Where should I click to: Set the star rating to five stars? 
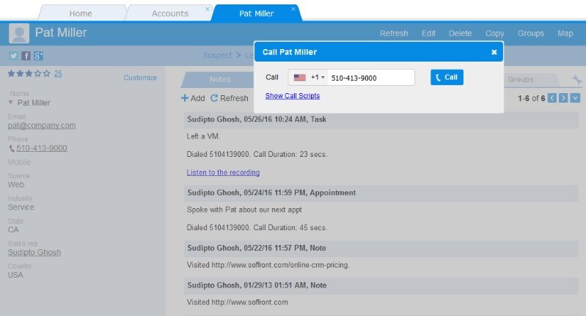point(47,73)
